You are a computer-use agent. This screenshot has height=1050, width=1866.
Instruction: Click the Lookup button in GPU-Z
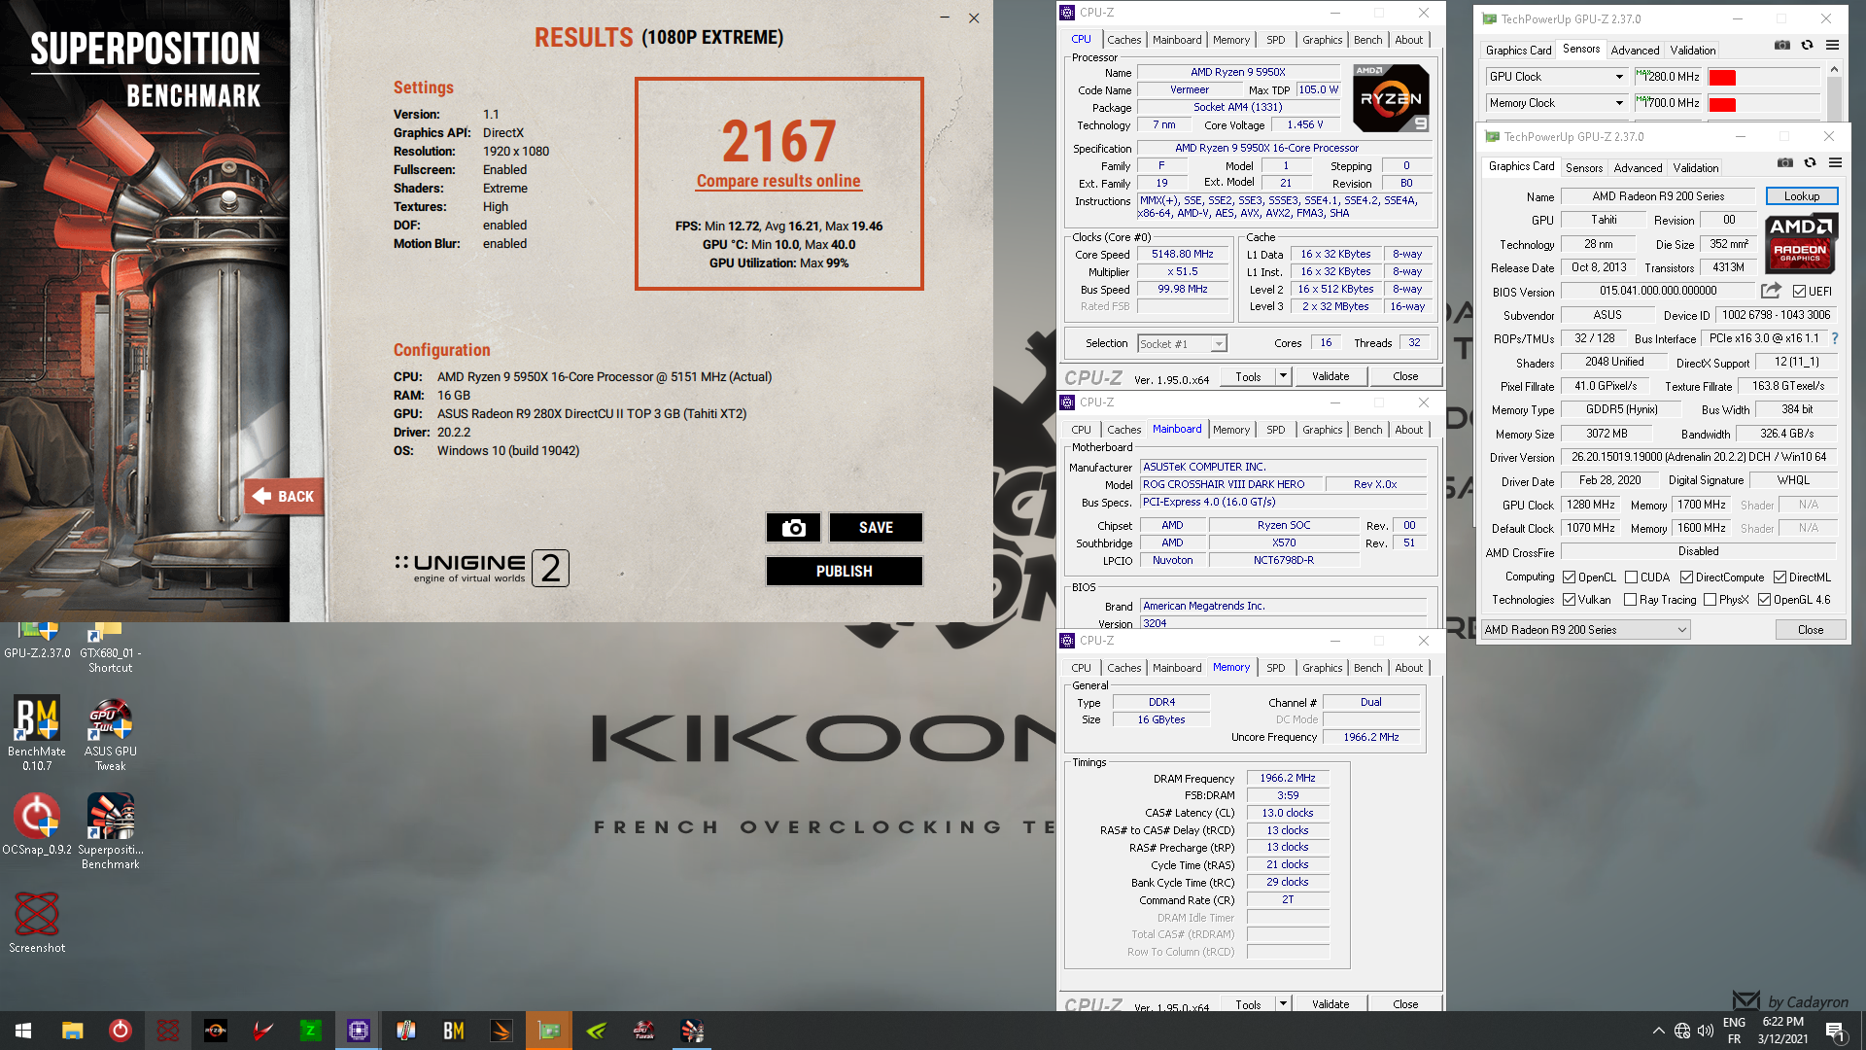[x=1801, y=196]
